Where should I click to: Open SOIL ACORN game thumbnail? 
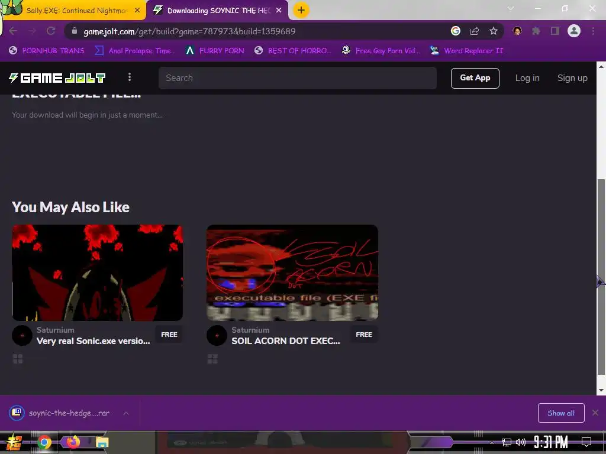292,273
